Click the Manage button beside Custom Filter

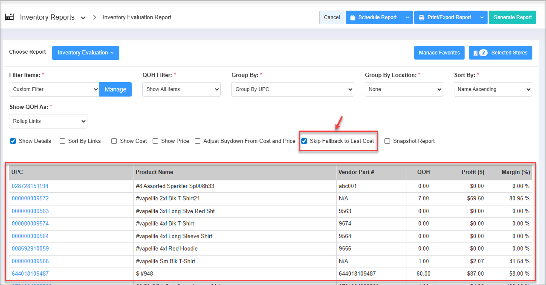tap(116, 89)
